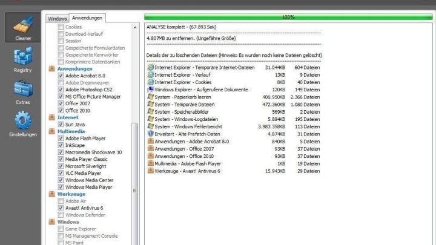Open the Extras toolbox icon

click(23, 88)
